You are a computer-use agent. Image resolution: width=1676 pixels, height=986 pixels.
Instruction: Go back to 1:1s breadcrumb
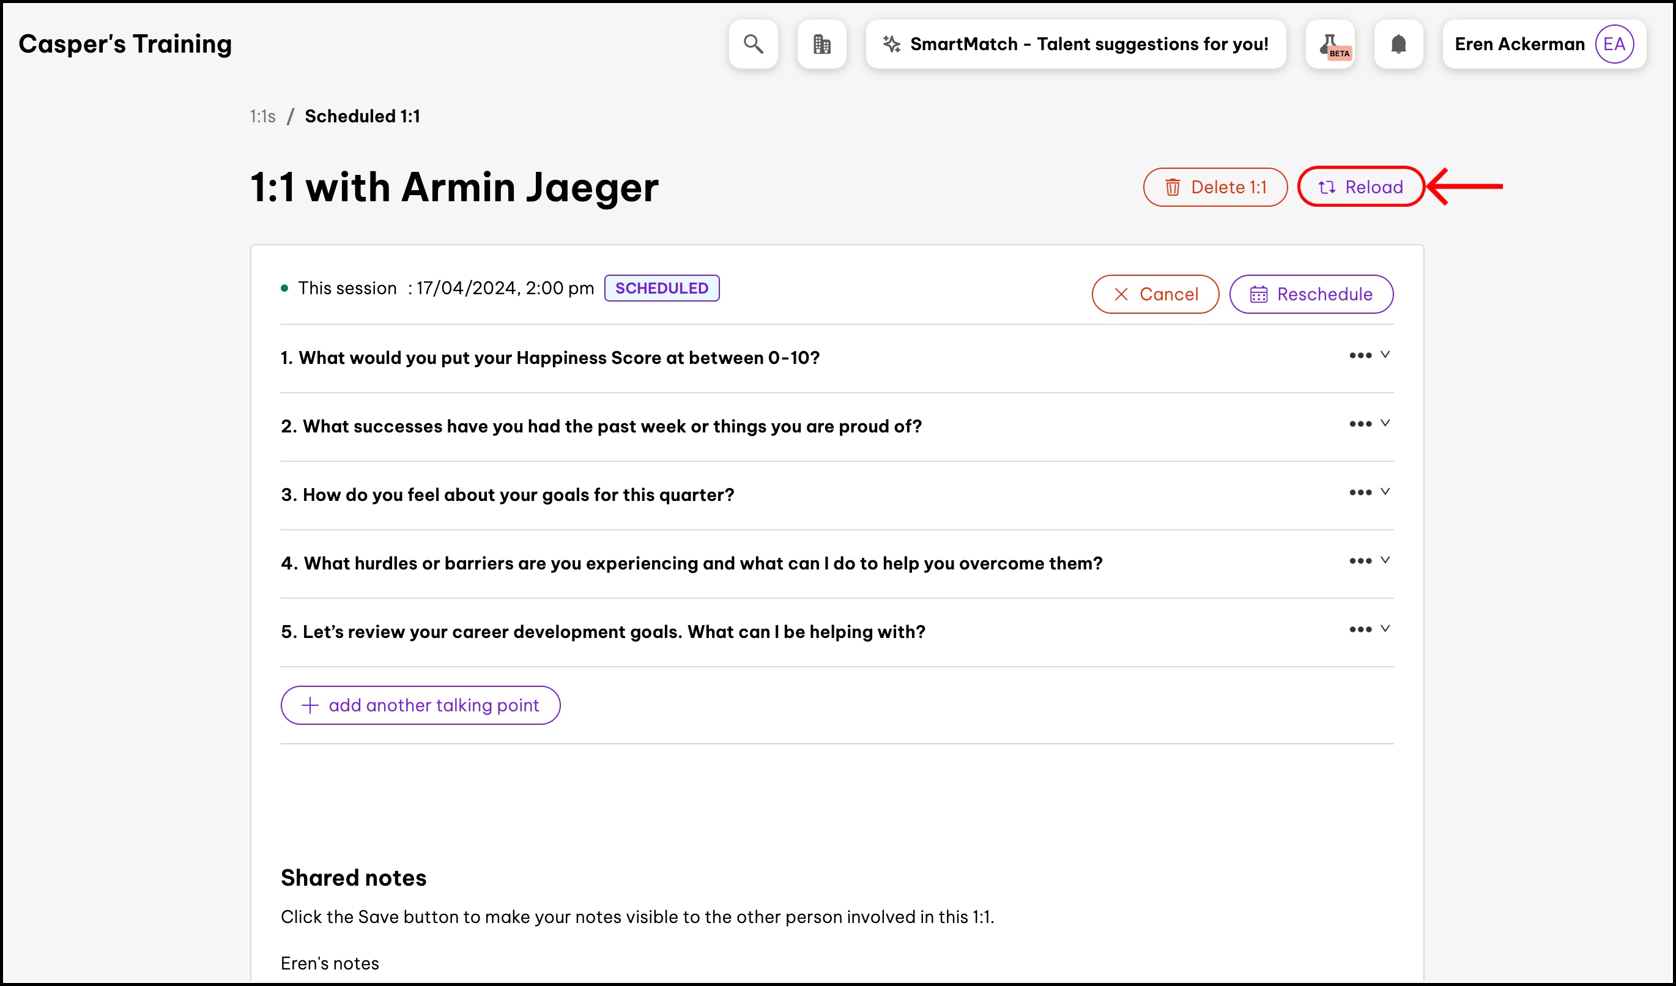(262, 116)
